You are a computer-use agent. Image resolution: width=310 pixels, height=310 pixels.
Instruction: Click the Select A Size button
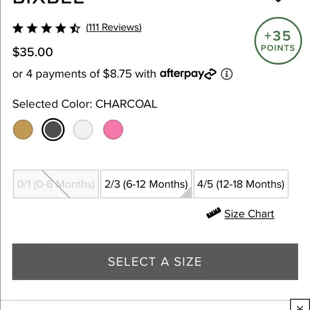pos(155,261)
